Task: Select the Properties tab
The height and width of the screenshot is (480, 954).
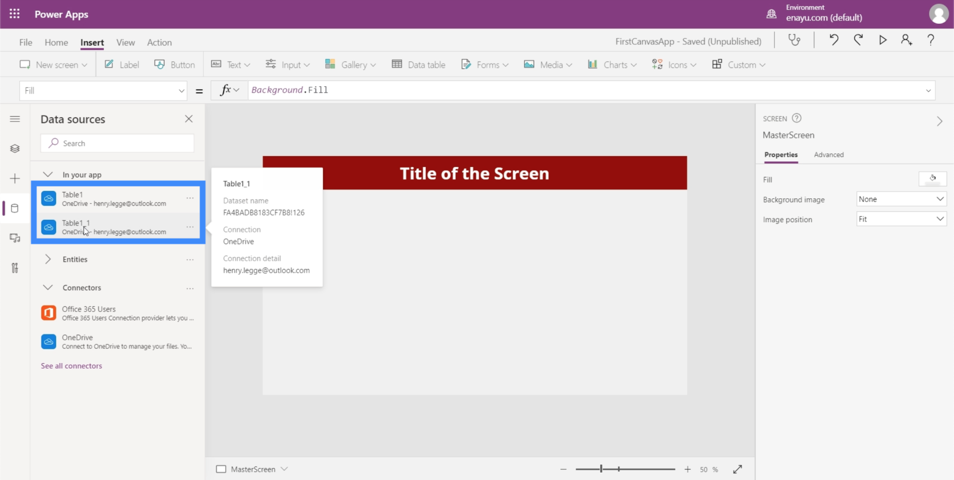Action: click(x=781, y=155)
